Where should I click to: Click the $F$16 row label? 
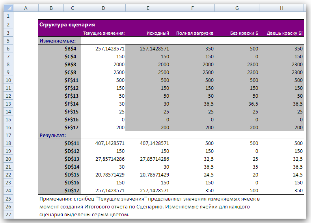click(x=71, y=120)
